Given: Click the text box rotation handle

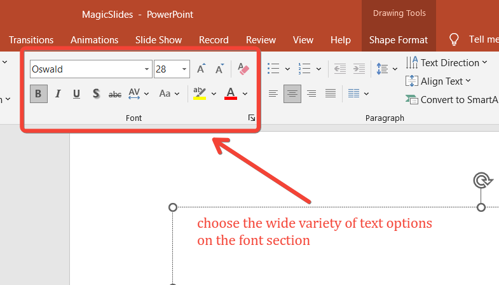Looking at the screenshot, I should coord(482,181).
